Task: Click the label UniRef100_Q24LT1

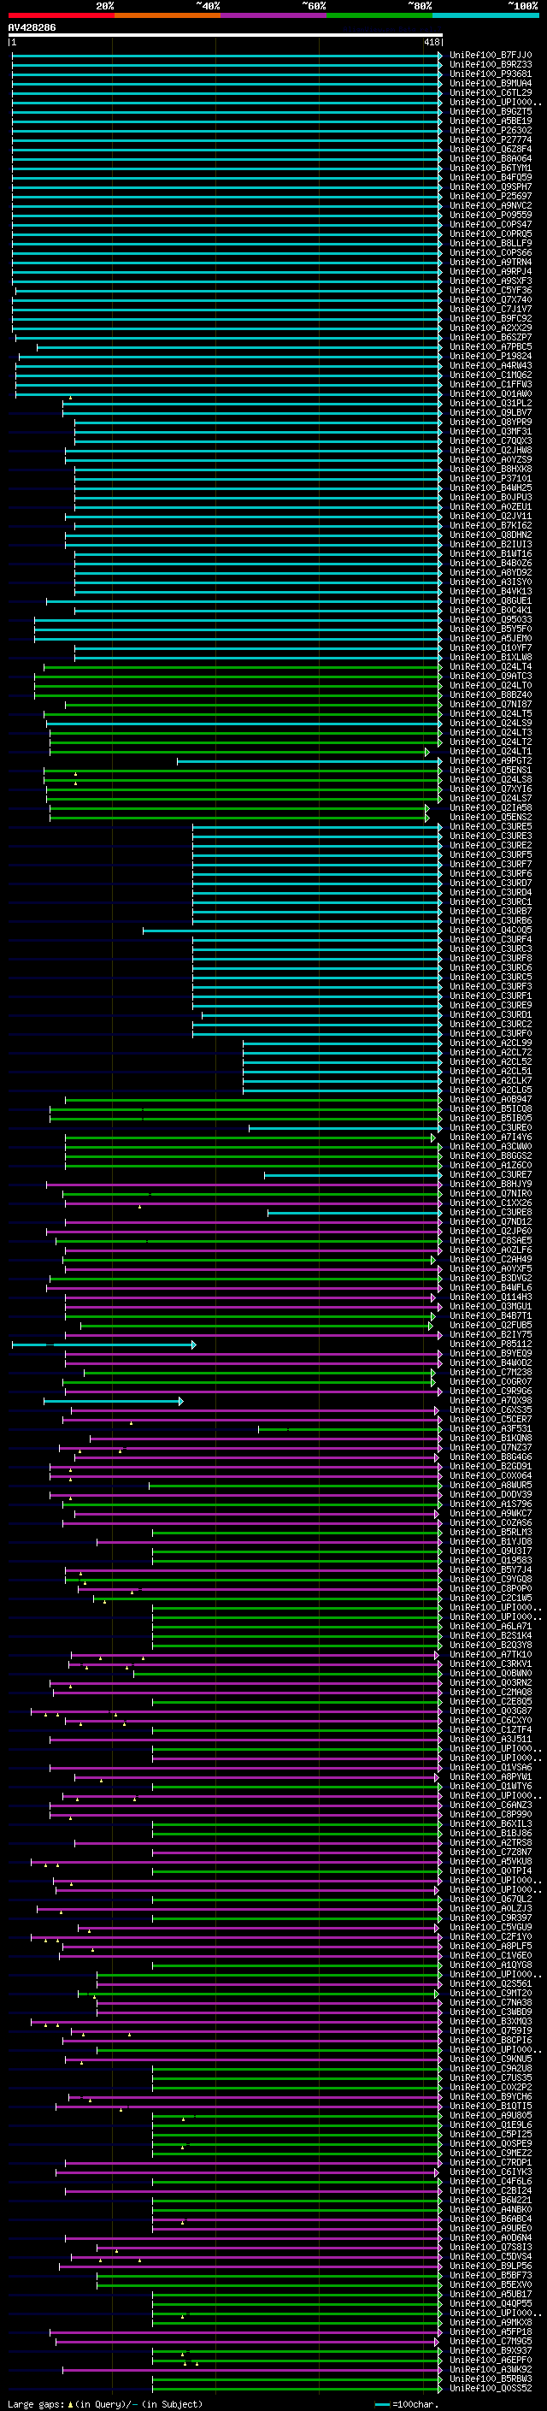Action: click(490, 752)
